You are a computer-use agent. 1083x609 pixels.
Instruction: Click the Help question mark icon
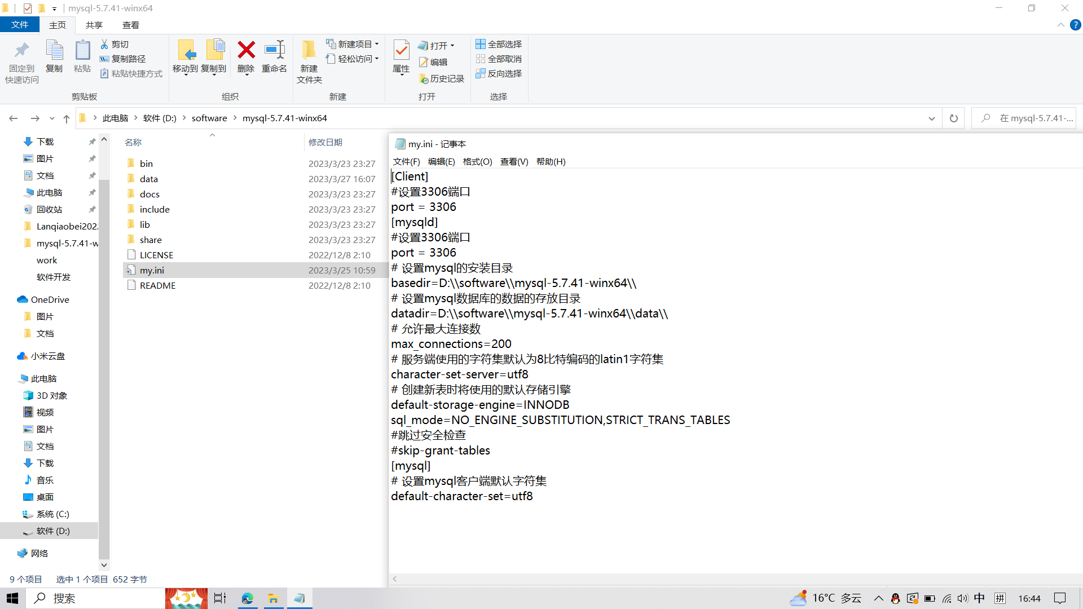tap(1075, 25)
